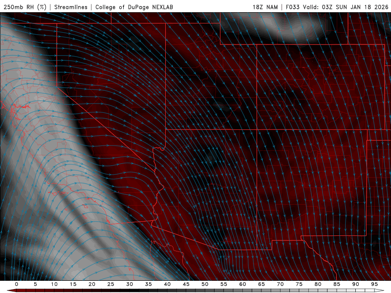This screenshot has width=391, height=293.
Task: Click the "65" legend value
Action: tap(261, 284)
